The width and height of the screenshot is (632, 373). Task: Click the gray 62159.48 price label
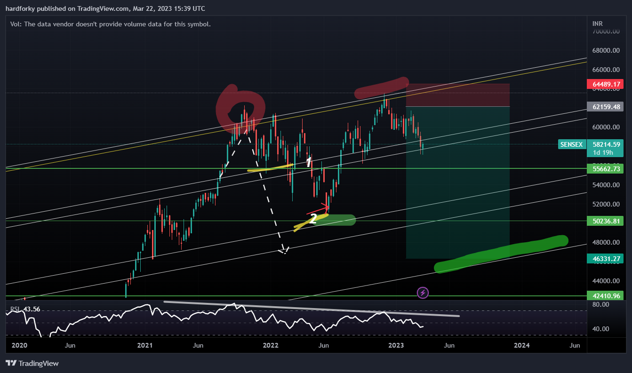point(605,107)
